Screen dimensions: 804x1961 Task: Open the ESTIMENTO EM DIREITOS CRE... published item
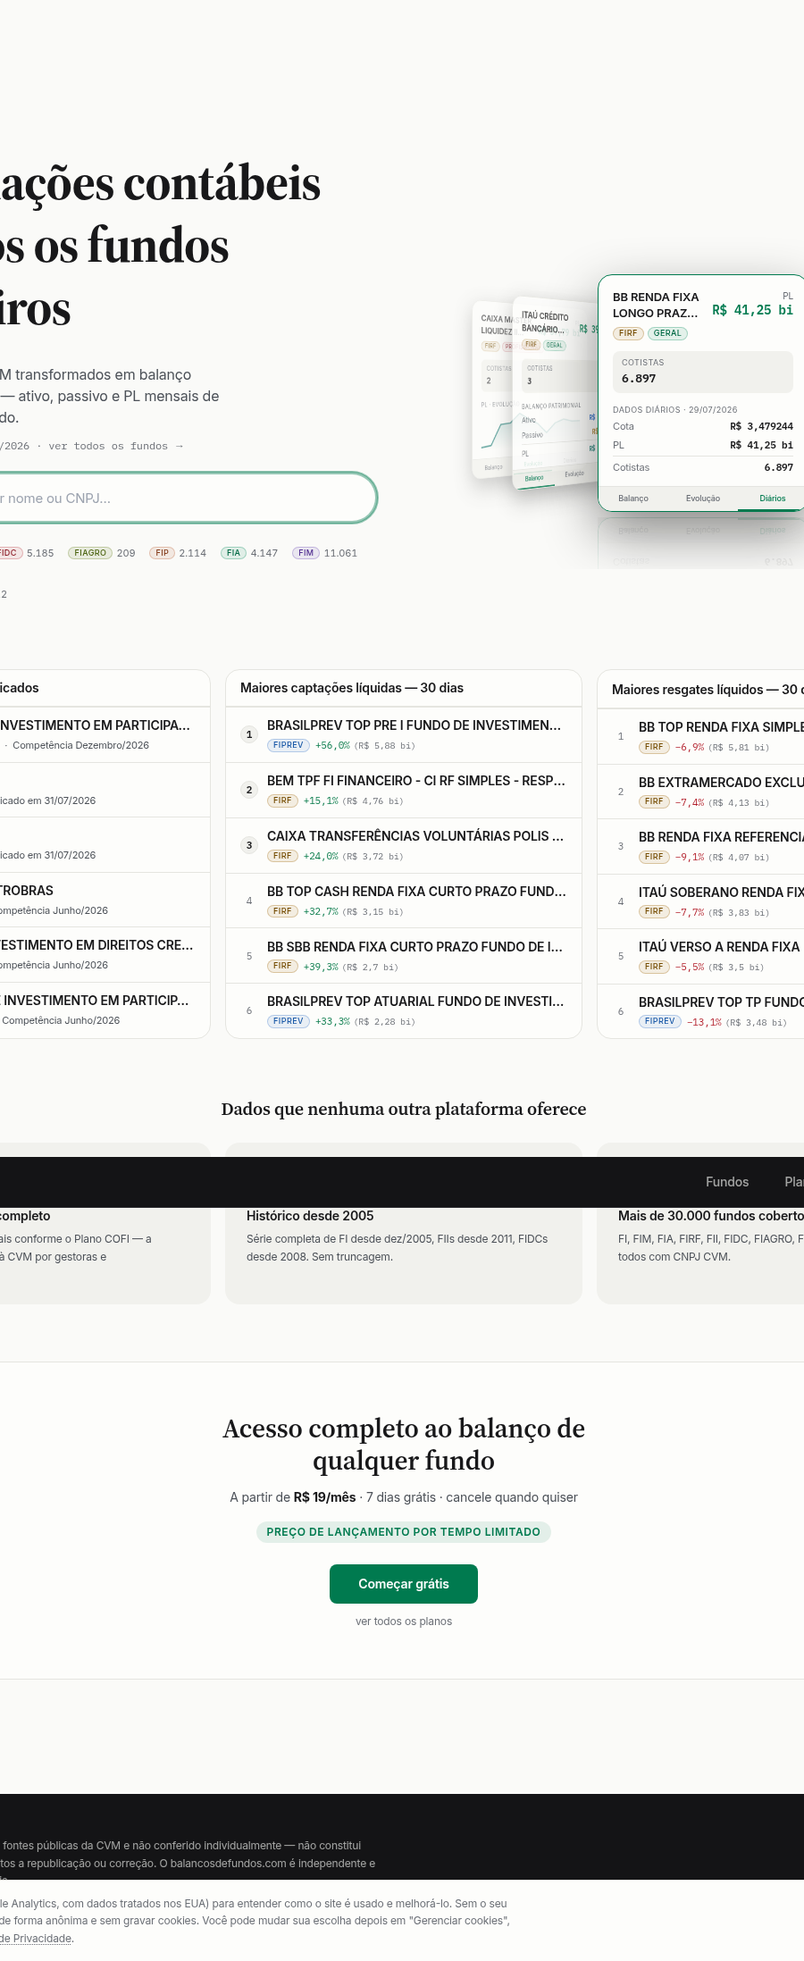click(105, 954)
